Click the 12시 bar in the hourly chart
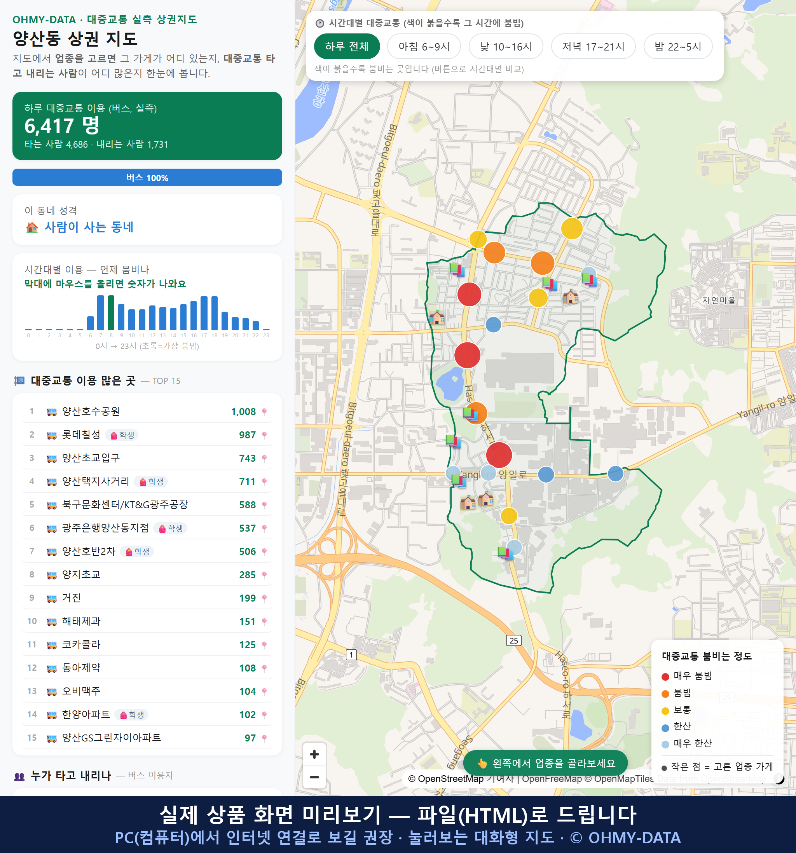 point(152,317)
